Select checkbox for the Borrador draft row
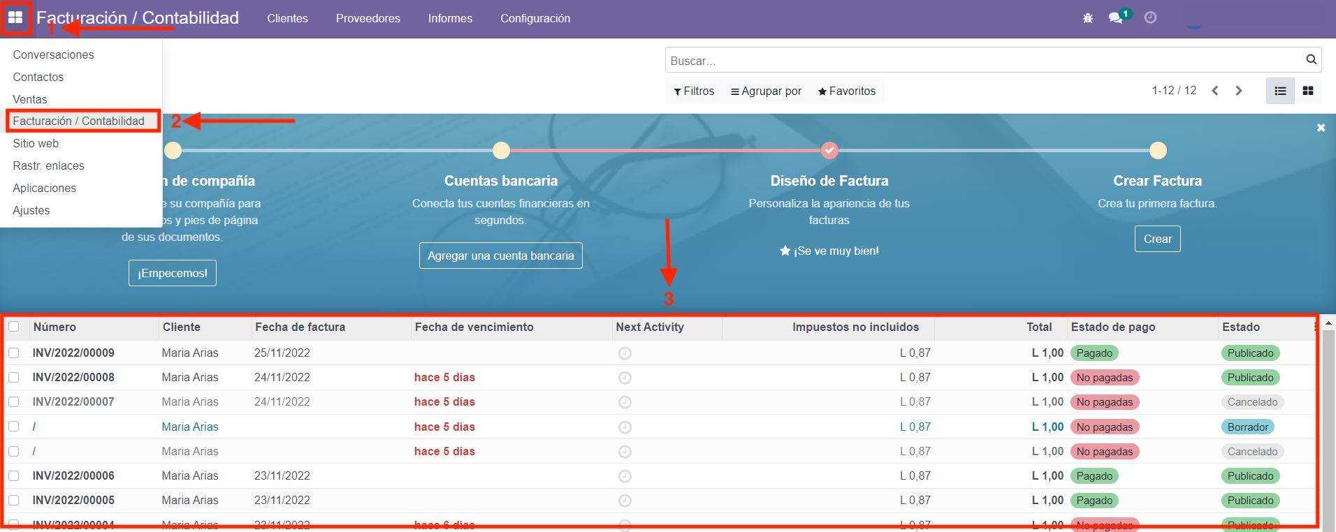Screen dimensions: 1336x532 (13, 427)
